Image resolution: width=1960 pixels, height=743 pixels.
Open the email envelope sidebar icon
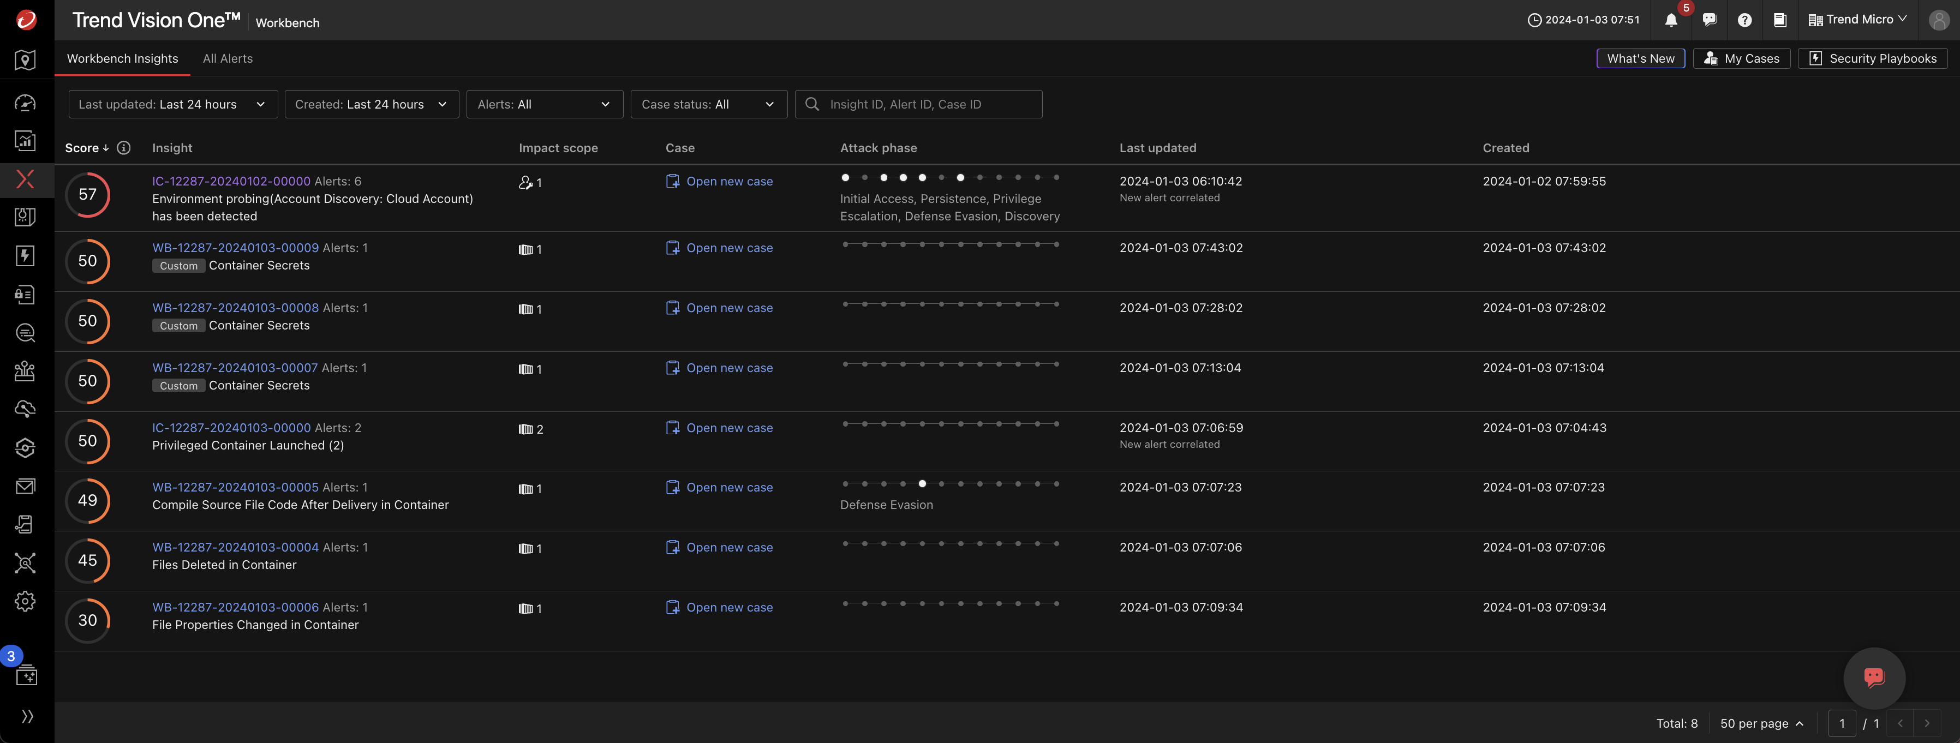[x=25, y=486]
